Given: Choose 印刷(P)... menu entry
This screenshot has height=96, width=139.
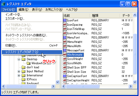Looking at the screenshot, I should coord(32,46).
